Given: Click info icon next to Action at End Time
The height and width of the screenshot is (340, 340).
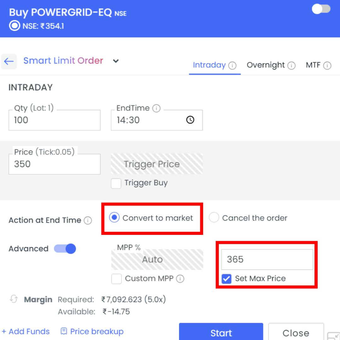Looking at the screenshot, I should click(x=88, y=220).
